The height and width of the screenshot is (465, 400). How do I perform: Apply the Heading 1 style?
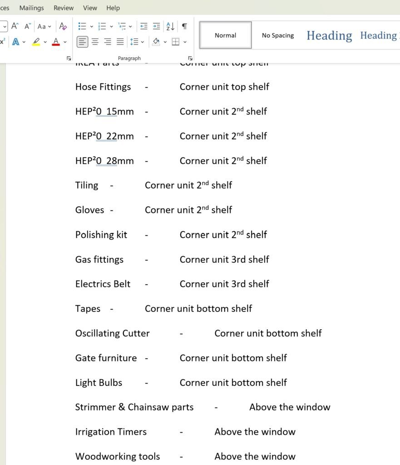click(329, 35)
